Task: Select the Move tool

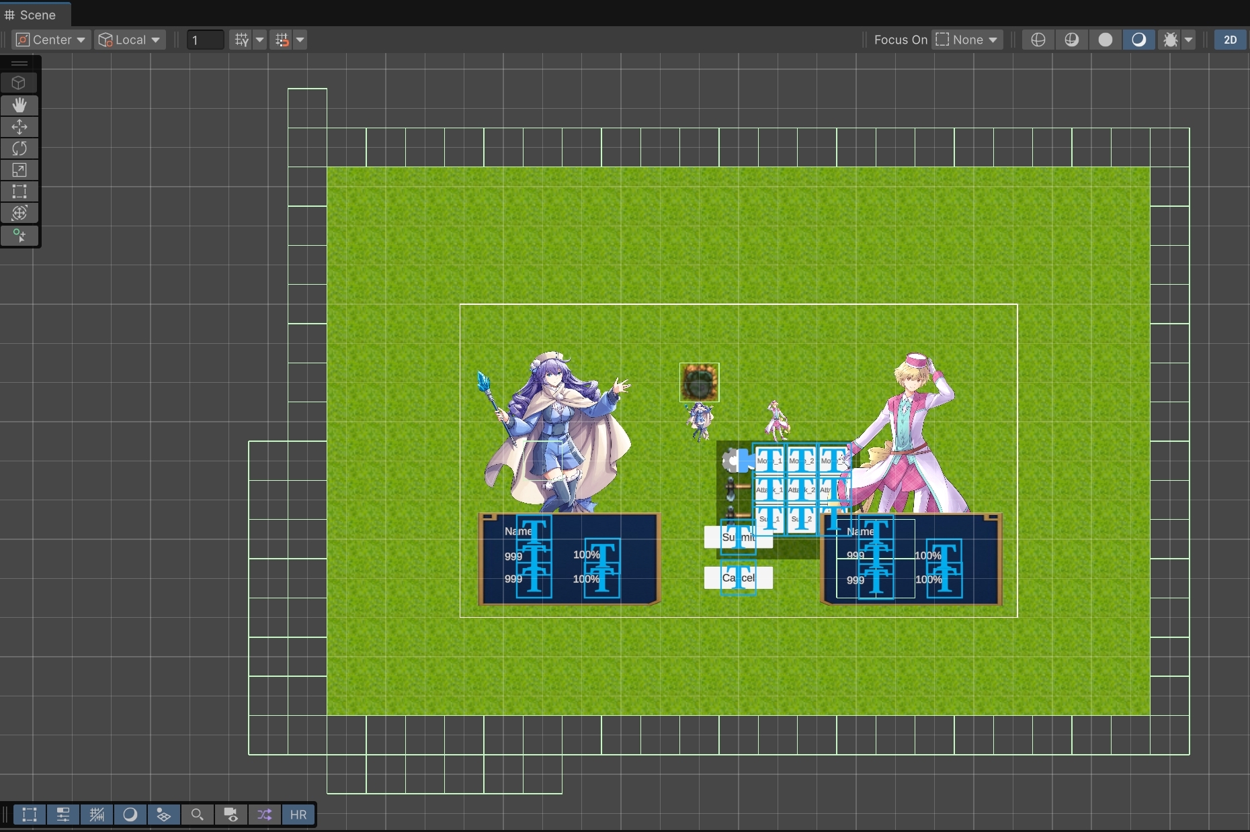Action: [19, 127]
